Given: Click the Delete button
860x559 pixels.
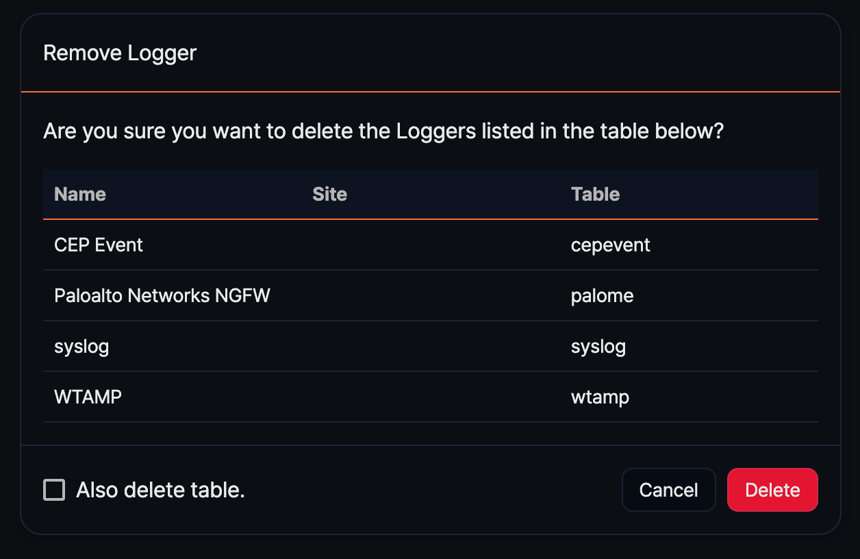Looking at the screenshot, I should point(772,490).
